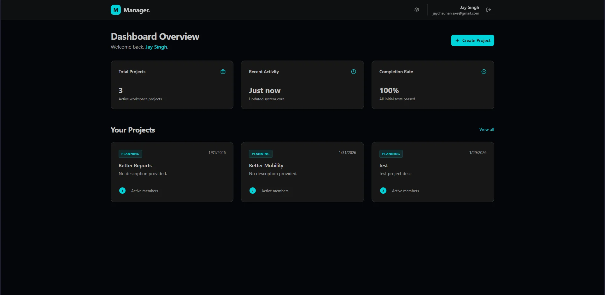
Task: Click Active members label on Better Mobility
Action: [x=275, y=191]
